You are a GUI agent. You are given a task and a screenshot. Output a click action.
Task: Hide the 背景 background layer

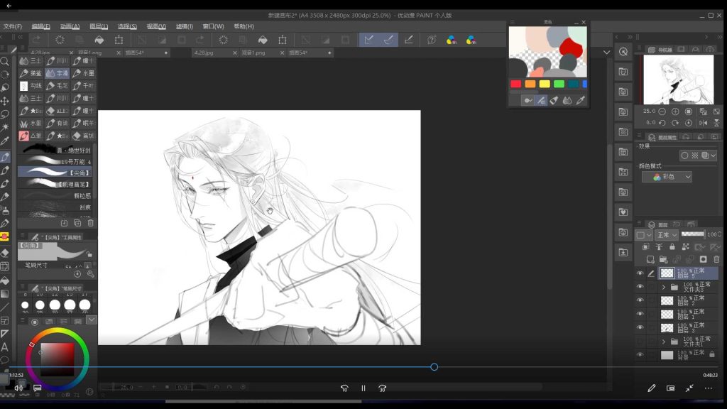(x=640, y=354)
